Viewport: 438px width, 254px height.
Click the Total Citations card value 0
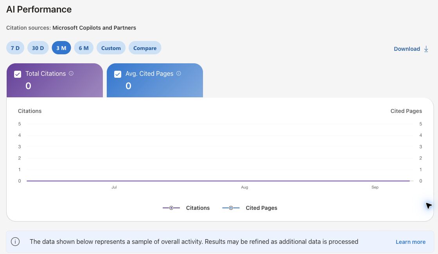pos(28,86)
